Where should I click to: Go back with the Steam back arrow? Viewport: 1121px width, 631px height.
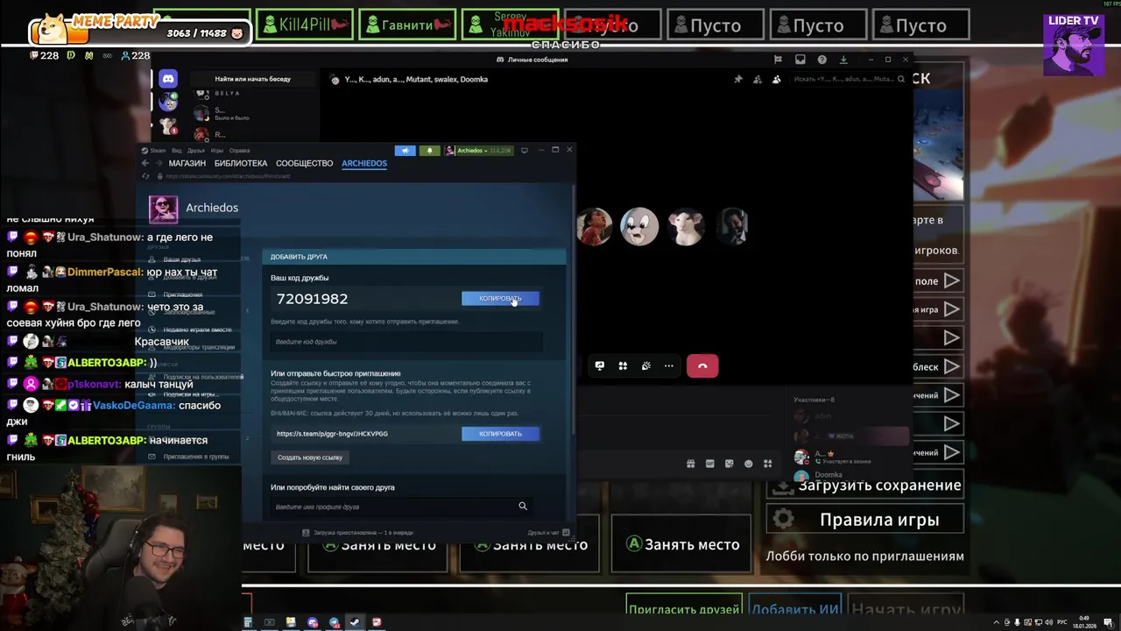(x=145, y=164)
